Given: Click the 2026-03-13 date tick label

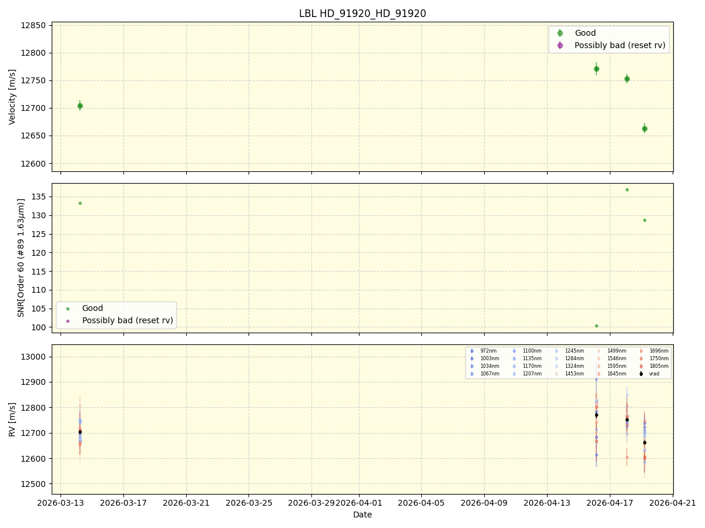Looking at the screenshot, I should 61,503.
